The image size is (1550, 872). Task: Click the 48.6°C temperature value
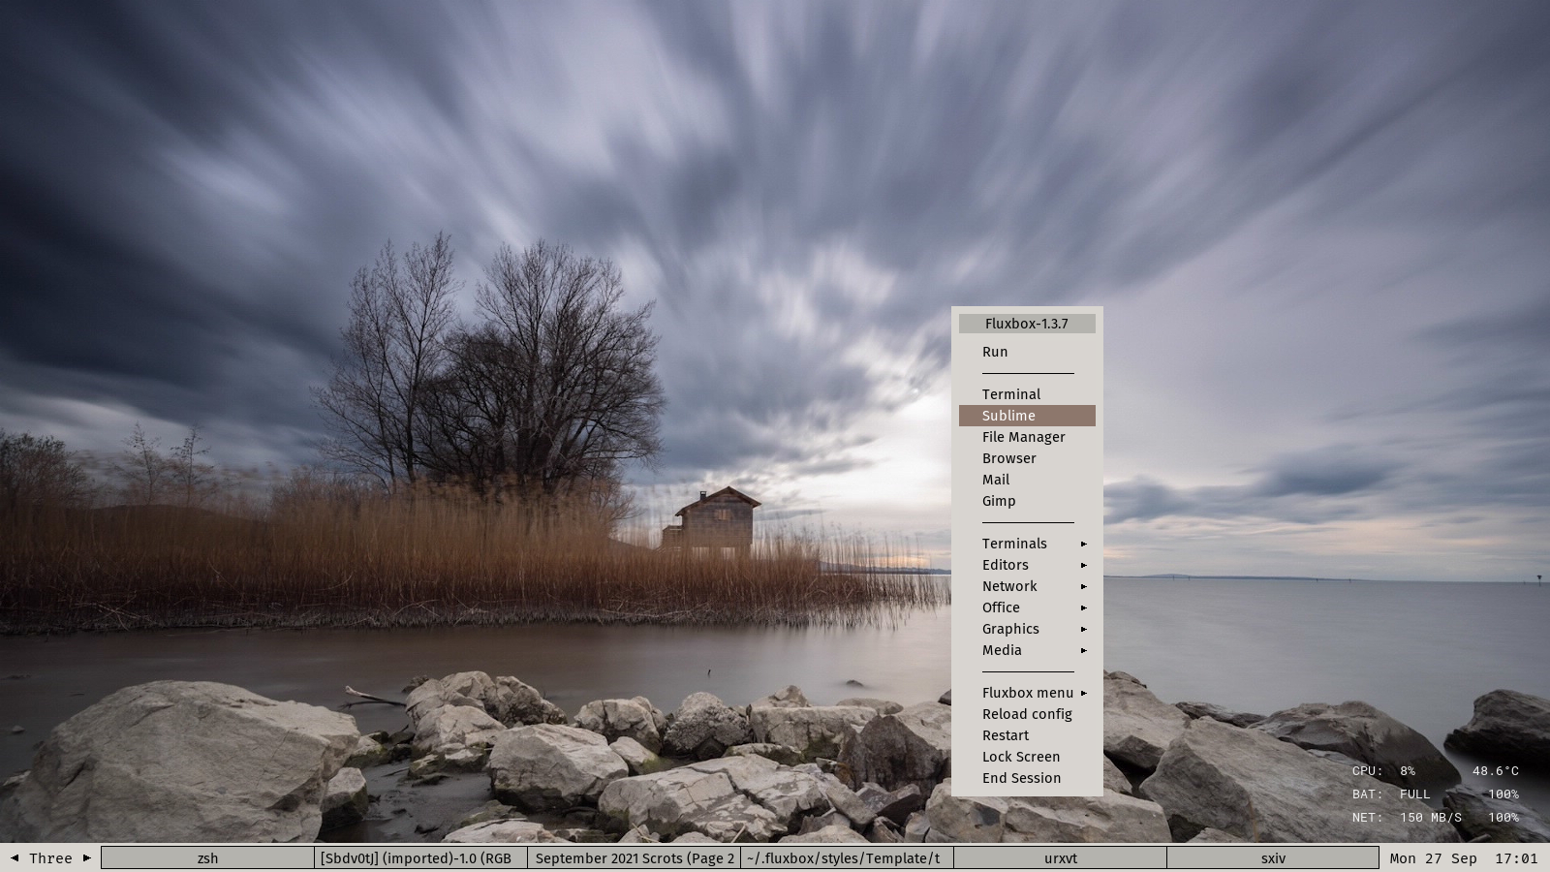(1496, 771)
